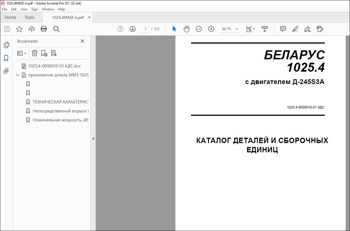The image size is (350, 231).
Task: Toggle the bookmarks panel icon
Action: click(6, 58)
